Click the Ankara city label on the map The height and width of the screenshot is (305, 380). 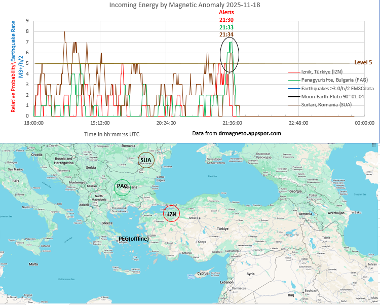point(194,218)
